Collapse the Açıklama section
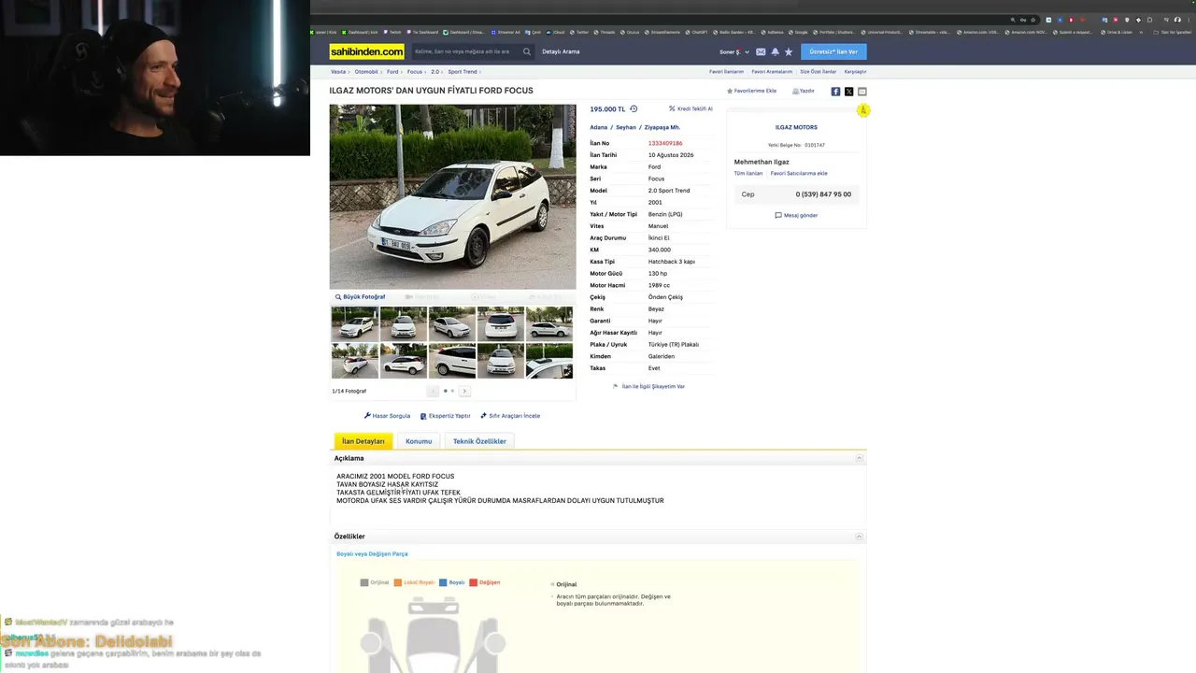Screen dimensions: 1196x673 coord(860,458)
